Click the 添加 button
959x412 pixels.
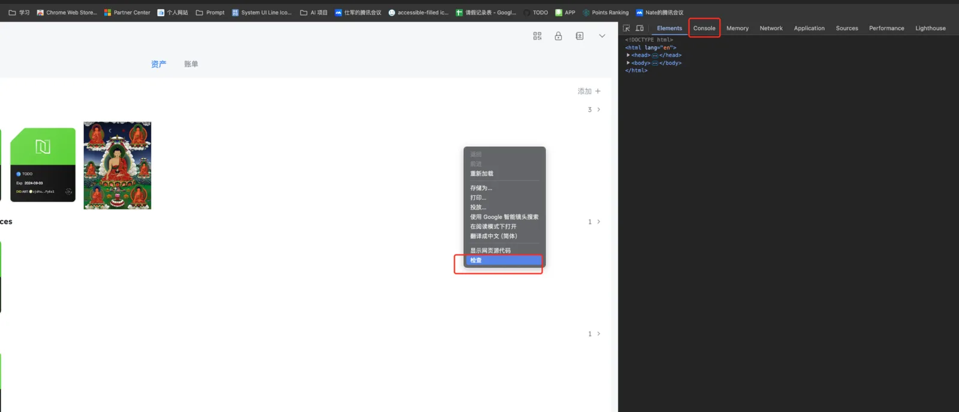pyautogui.click(x=589, y=91)
